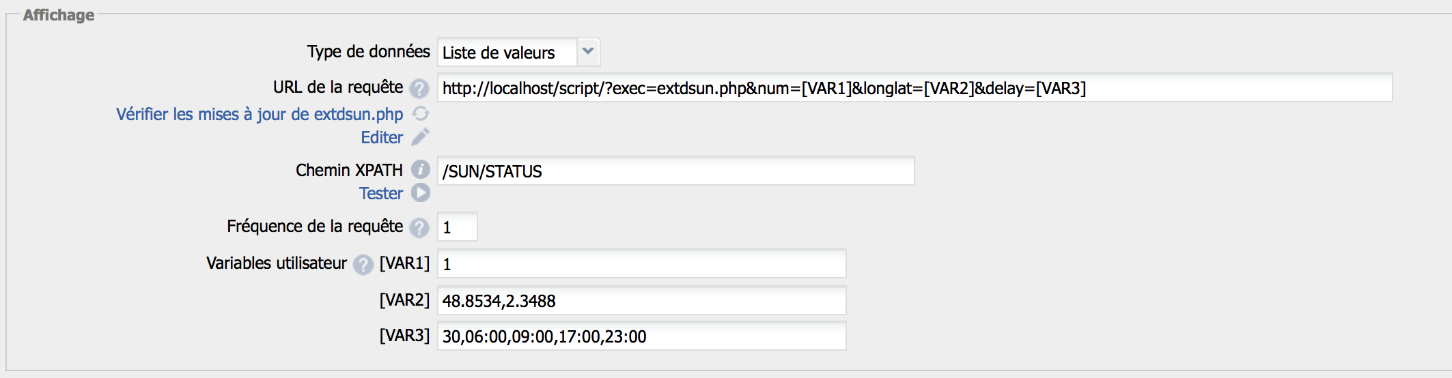The image size is (1452, 378).
Task: Click help icon beside Fréquence de la requête
Action: pyautogui.click(x=419, y=227)
